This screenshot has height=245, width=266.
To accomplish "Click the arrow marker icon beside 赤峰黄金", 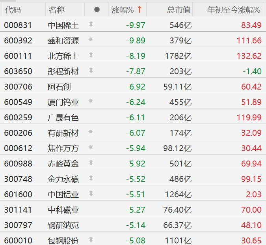I will (x=91, y=163).
